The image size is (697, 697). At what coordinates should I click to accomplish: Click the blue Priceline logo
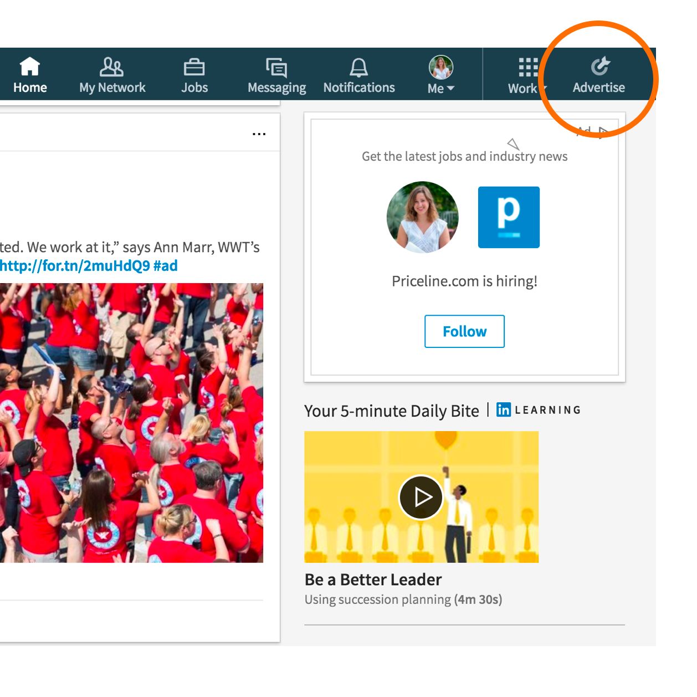509,217
